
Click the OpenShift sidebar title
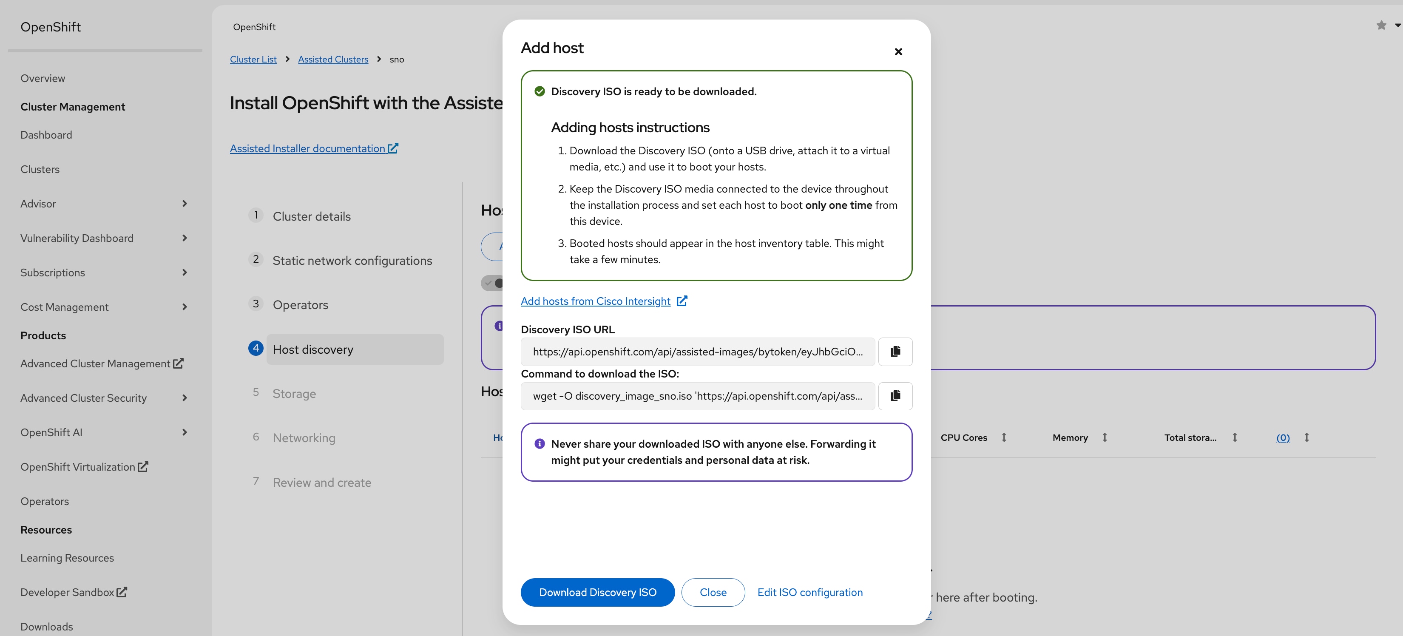point(50,27)
